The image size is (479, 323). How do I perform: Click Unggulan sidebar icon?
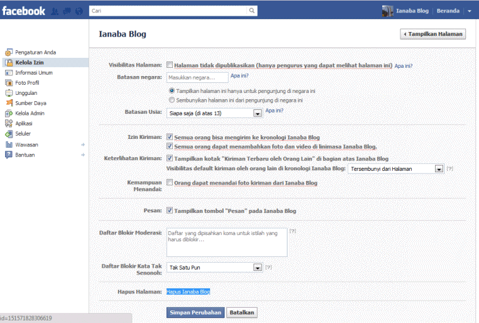pyautogui.click(x=9, y=93)
